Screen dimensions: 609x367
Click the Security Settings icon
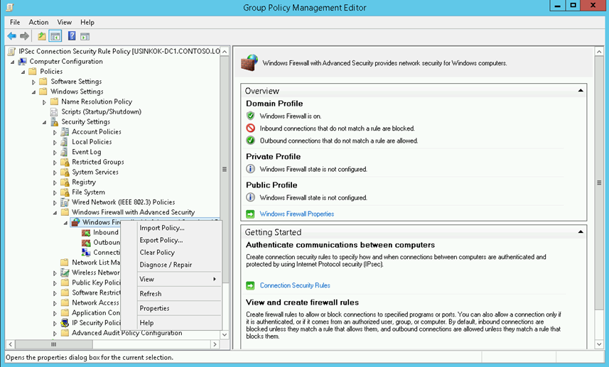55,122
